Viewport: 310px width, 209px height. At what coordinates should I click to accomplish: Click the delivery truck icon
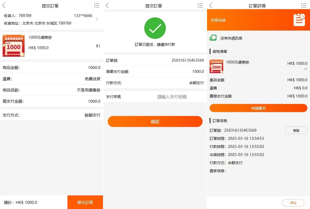tap(213, 38)
